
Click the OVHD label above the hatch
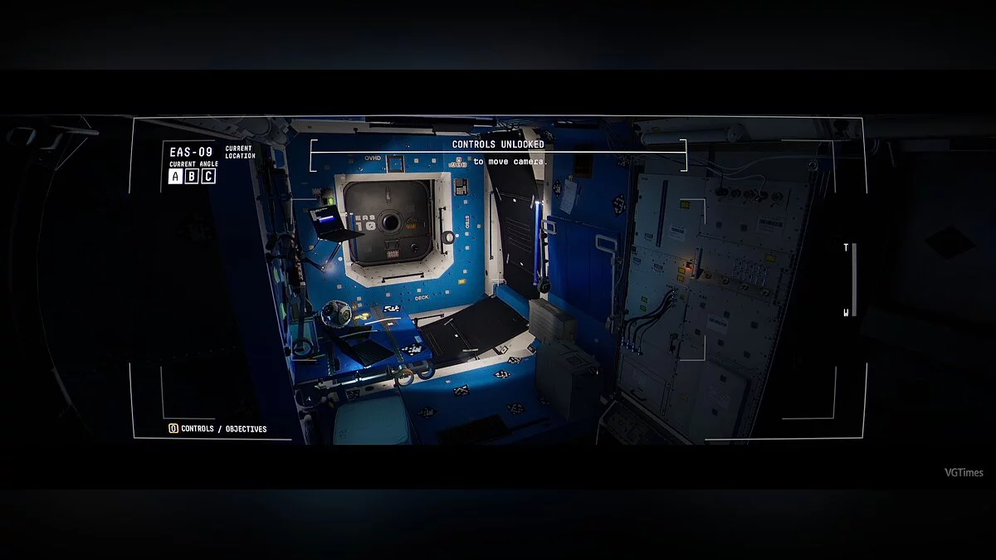click(x=373, y=158)
